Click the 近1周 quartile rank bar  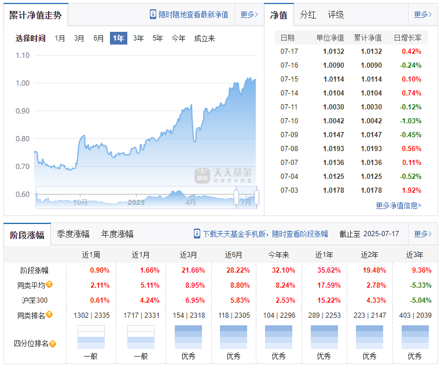(91, 337)
